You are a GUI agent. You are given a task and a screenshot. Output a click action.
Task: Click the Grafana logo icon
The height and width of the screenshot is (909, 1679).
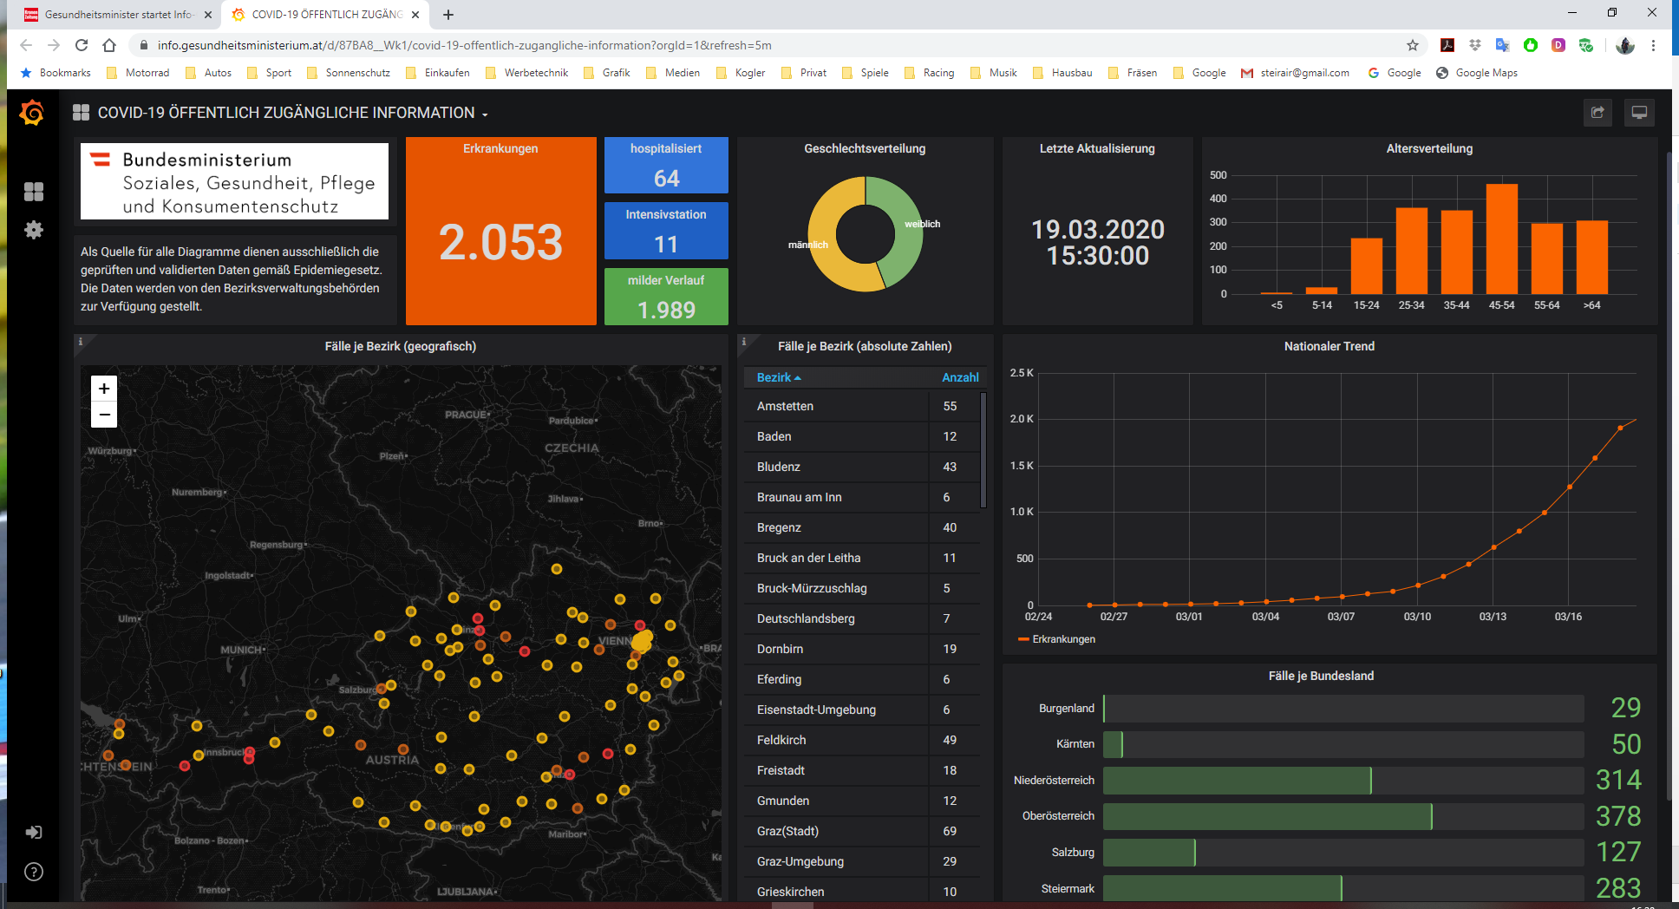32,113
